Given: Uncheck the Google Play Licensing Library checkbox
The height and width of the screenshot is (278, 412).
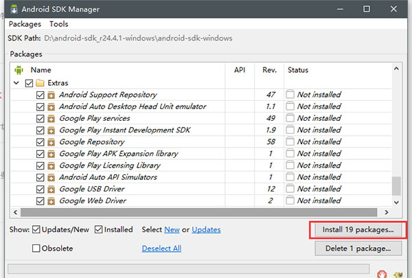Looking at the screenshot, I should point(40,165).
